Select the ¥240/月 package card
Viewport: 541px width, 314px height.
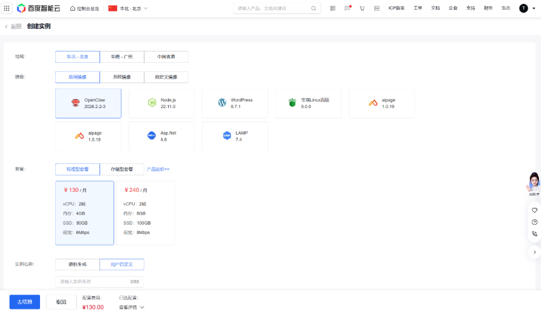pyautogui.click(x=145, y=212)
